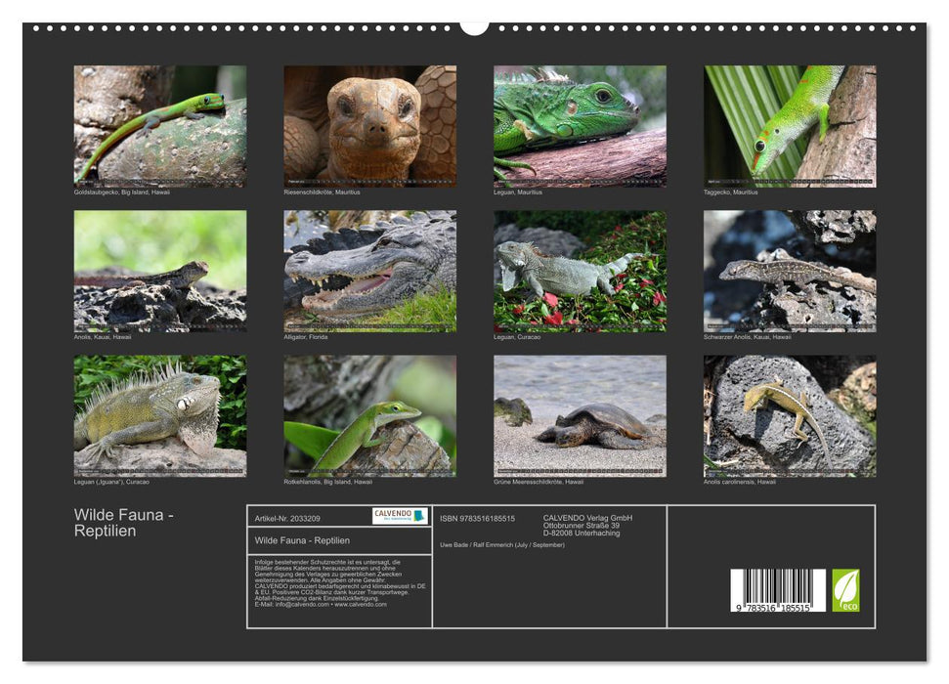Open the Goldstaubgecko Hawaii thumbnail
This screenshot has height=684, width=949.
pyautogui.click(x=161, y=127)
